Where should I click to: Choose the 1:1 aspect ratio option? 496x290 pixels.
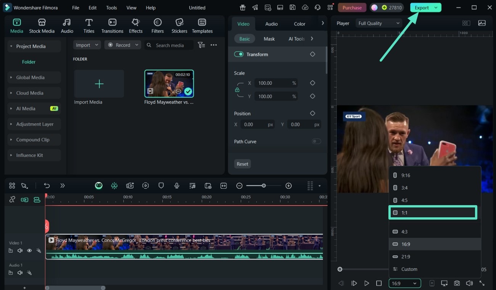(x=433, y=213)
